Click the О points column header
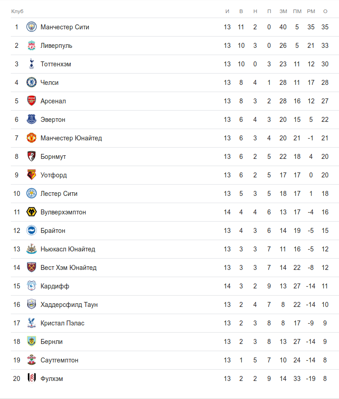Viewport: 339px width, 399px height. (x=325, y=11)
